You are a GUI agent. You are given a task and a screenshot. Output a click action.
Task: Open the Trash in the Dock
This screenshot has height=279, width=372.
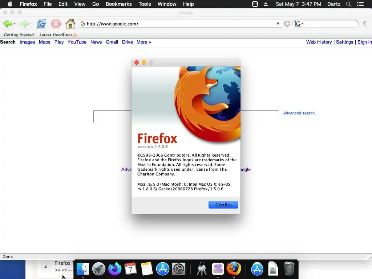click(289, 268)
